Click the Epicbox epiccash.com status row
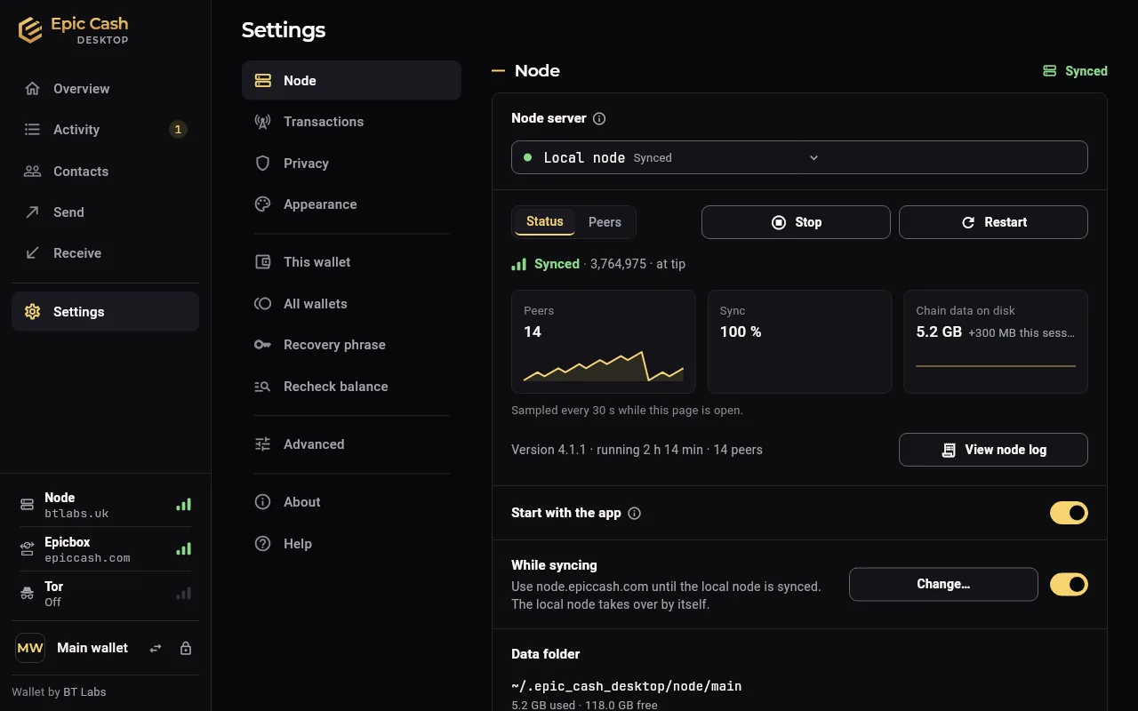Image resolution: width=1138 pixels, height=711 pixels. click(105, 549)
